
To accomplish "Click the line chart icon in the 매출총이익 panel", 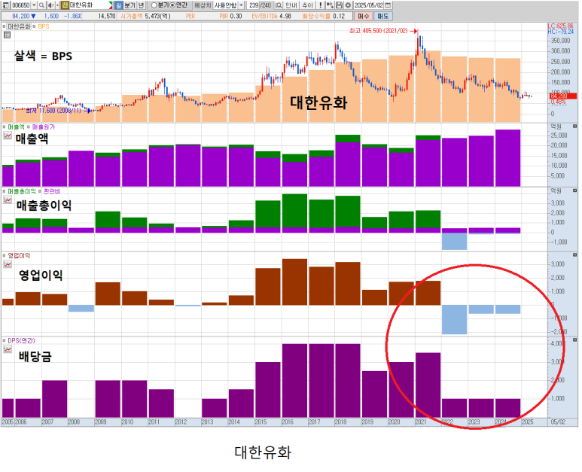I will click(x=8, y=200).
